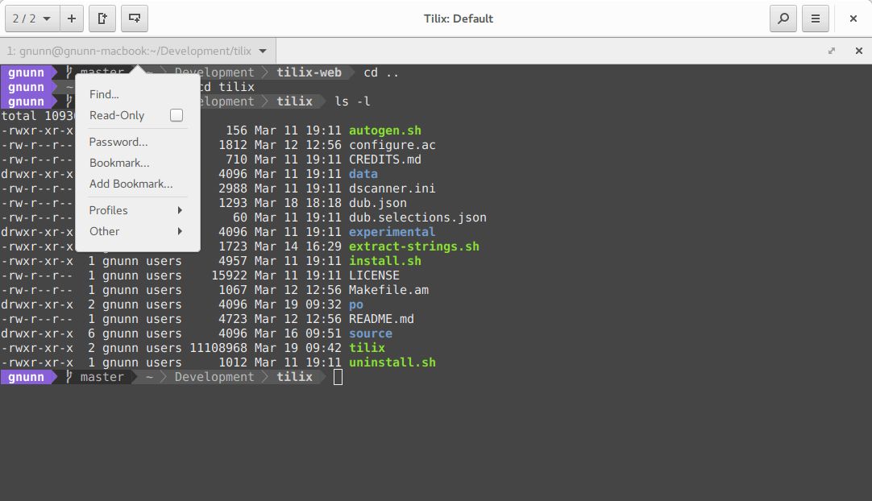Toggle the Read-Only checkbox
Viewport: 872px width, 501px height.
[x=176, y=115]
